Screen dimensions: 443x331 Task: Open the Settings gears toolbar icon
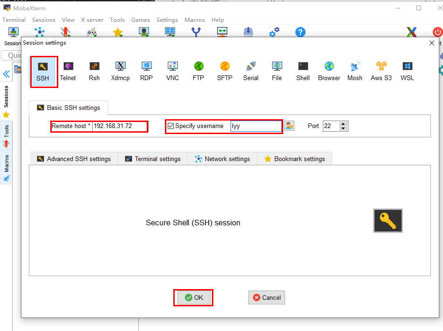pos(274,32)
